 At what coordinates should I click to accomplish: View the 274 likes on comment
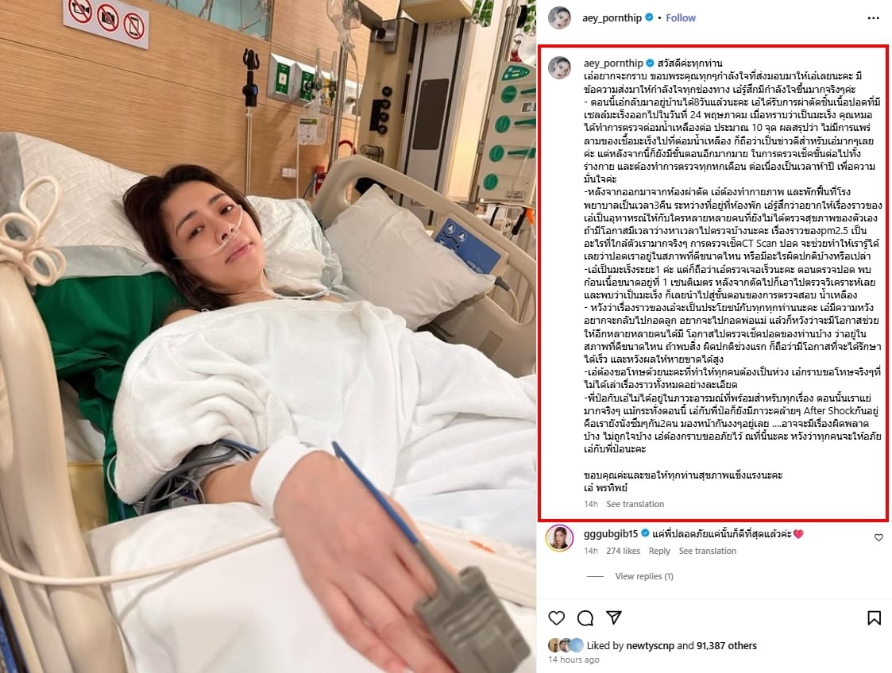[x=623, y=551]
